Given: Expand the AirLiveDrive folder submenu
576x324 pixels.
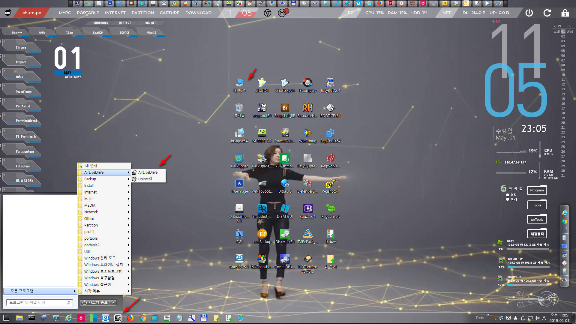Looking at the screenshot, I should (104, 172).
